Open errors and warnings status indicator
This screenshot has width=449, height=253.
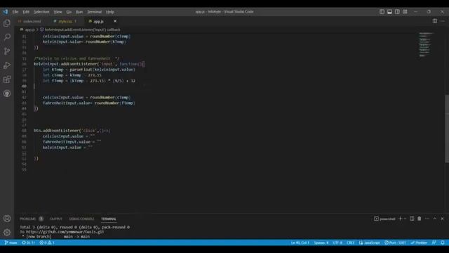click(x=47, y=242)
